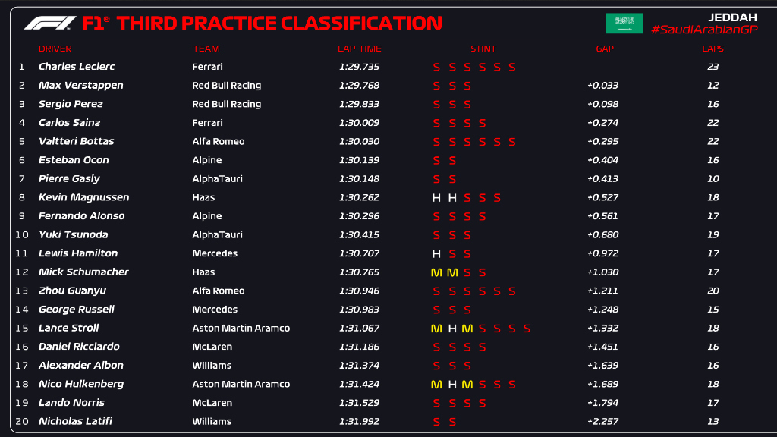Click the LAPS column header
Image resolution: width=777 pixels, height=437 pixels.
(x=713, y=49)
